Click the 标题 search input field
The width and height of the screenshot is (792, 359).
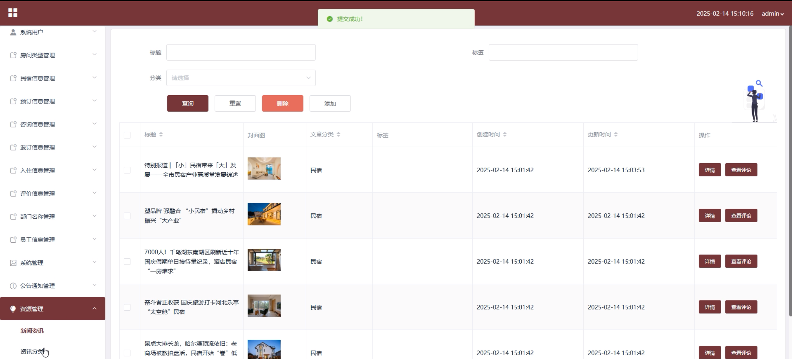pyautogui.click(x=241, y=53)
